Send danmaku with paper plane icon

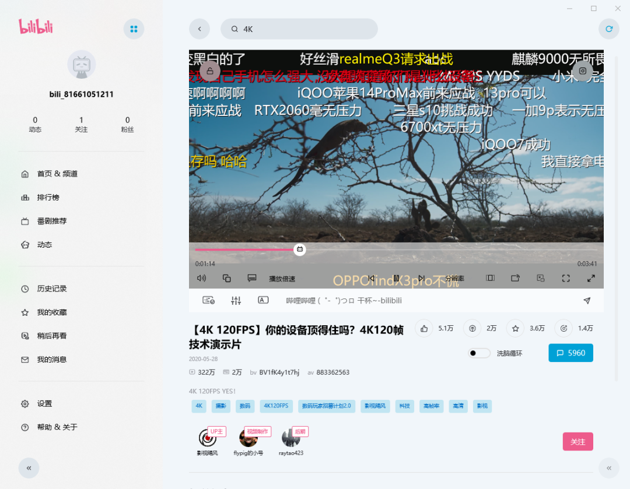coord(587,301)
